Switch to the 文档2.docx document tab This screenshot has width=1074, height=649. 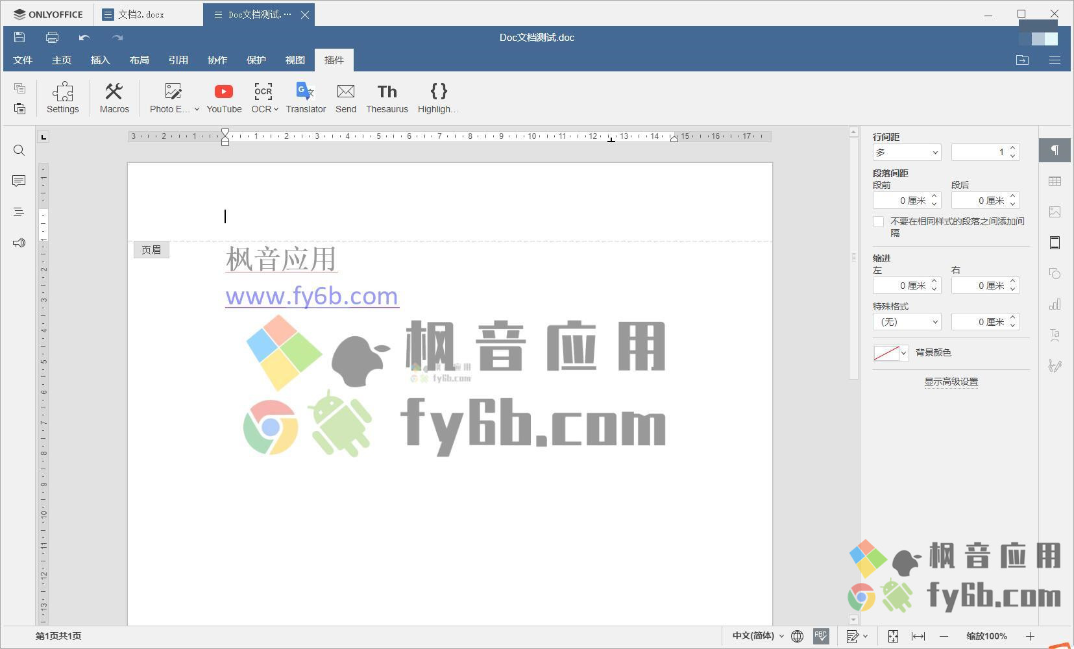tap(148, 14)
